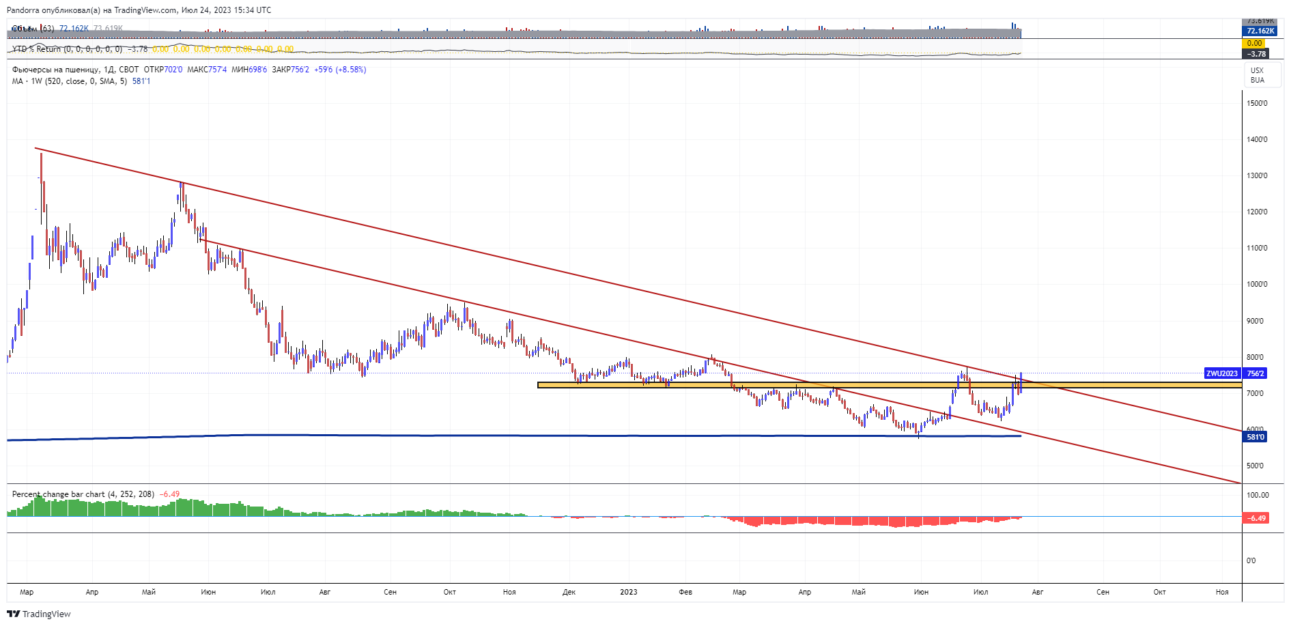Click the Фев month on time axis

685,592
